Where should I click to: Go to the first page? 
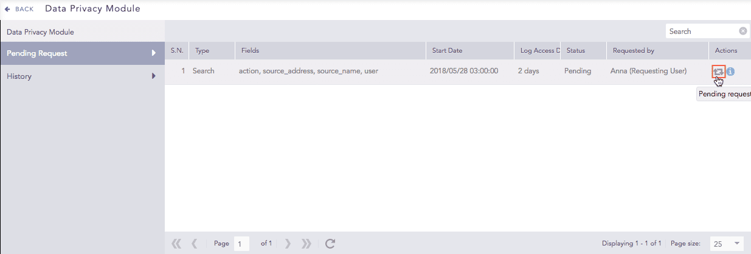(x=176, y=244)
